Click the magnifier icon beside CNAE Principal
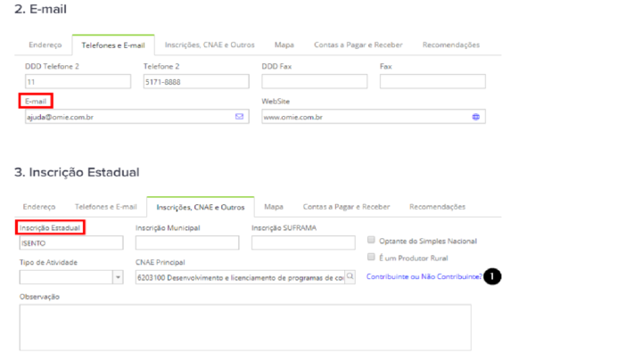The width and height of the screenshot is (642, 361). point(350,277)
